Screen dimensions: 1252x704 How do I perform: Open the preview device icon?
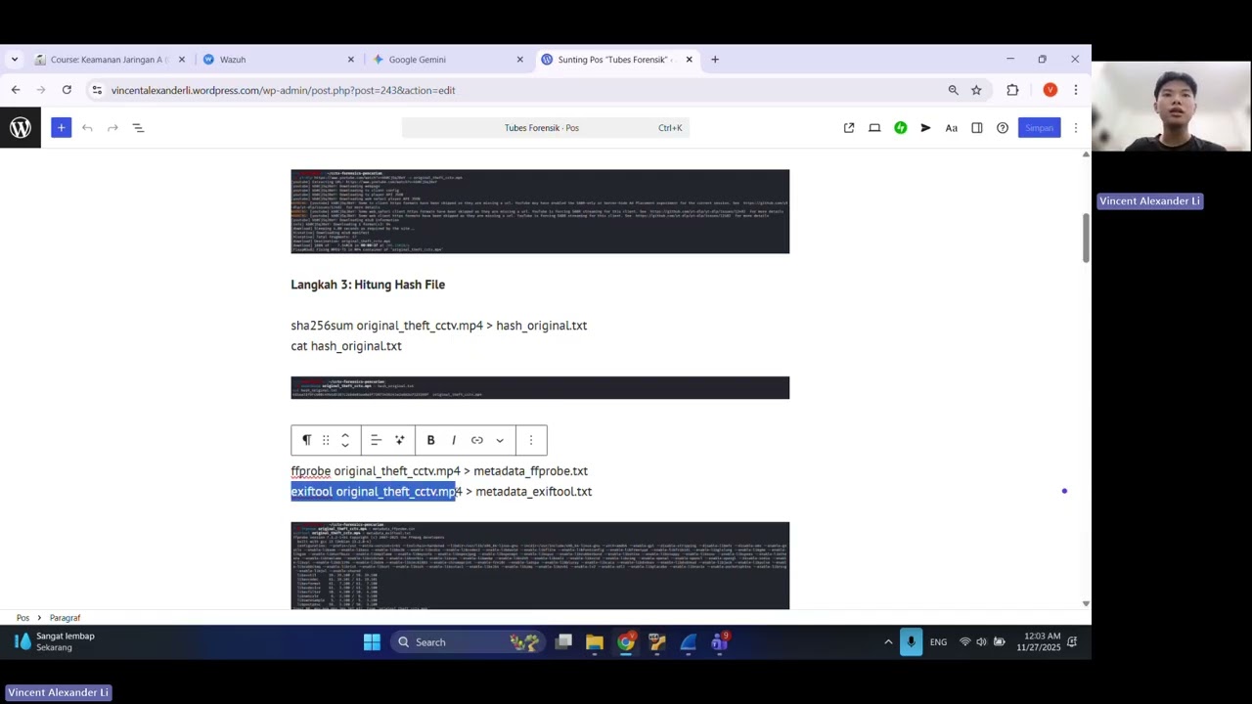tap(874, 128)
